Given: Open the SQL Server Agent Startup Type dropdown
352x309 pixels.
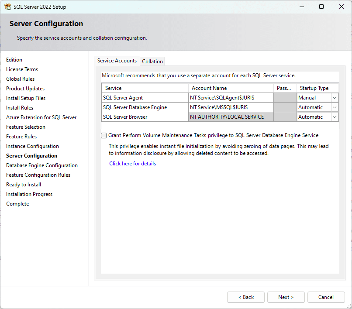Looking at the screenshot, I should pyautogui.click(x=335, y=97).
